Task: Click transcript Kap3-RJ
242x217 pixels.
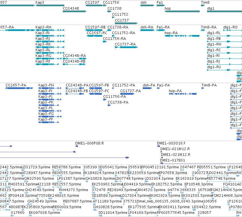Action: pos(50,42)
